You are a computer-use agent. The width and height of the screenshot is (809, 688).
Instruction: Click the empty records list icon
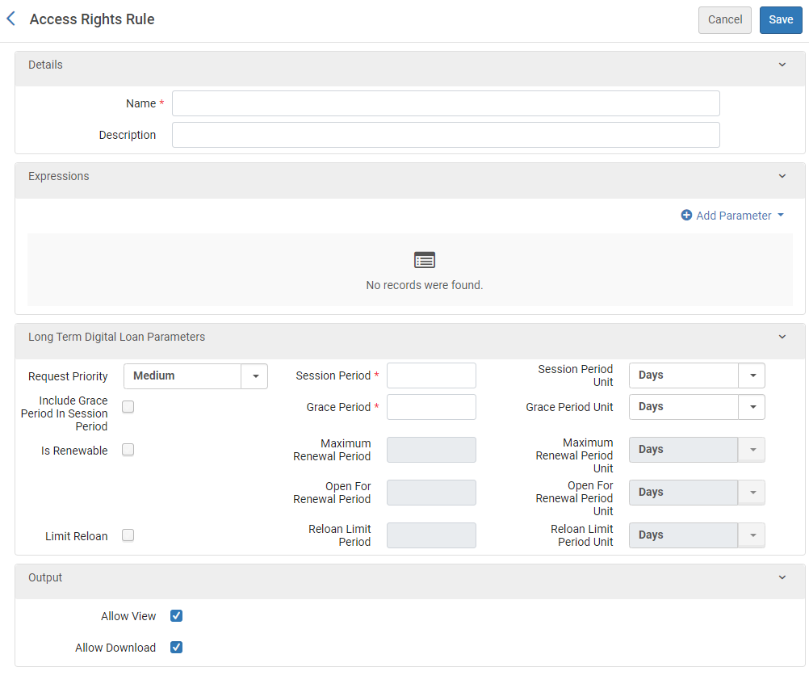(x=424, y=260)
